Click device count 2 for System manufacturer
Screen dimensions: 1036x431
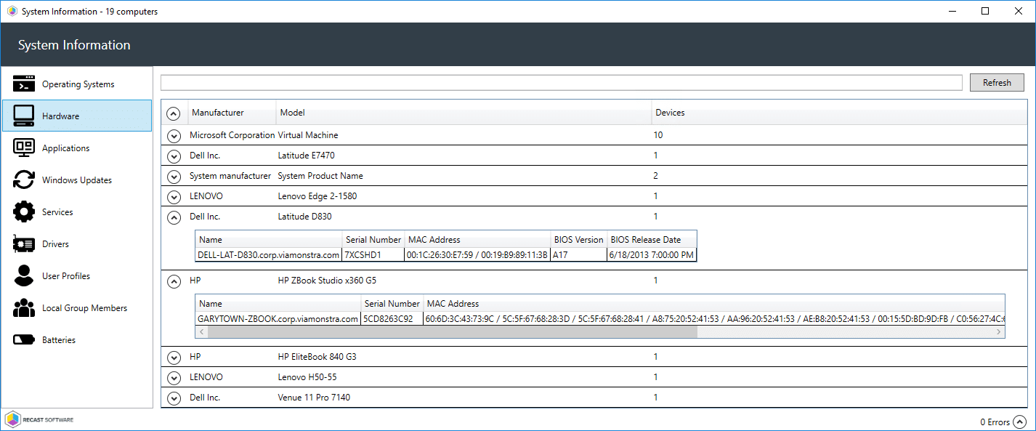[655, 176]
